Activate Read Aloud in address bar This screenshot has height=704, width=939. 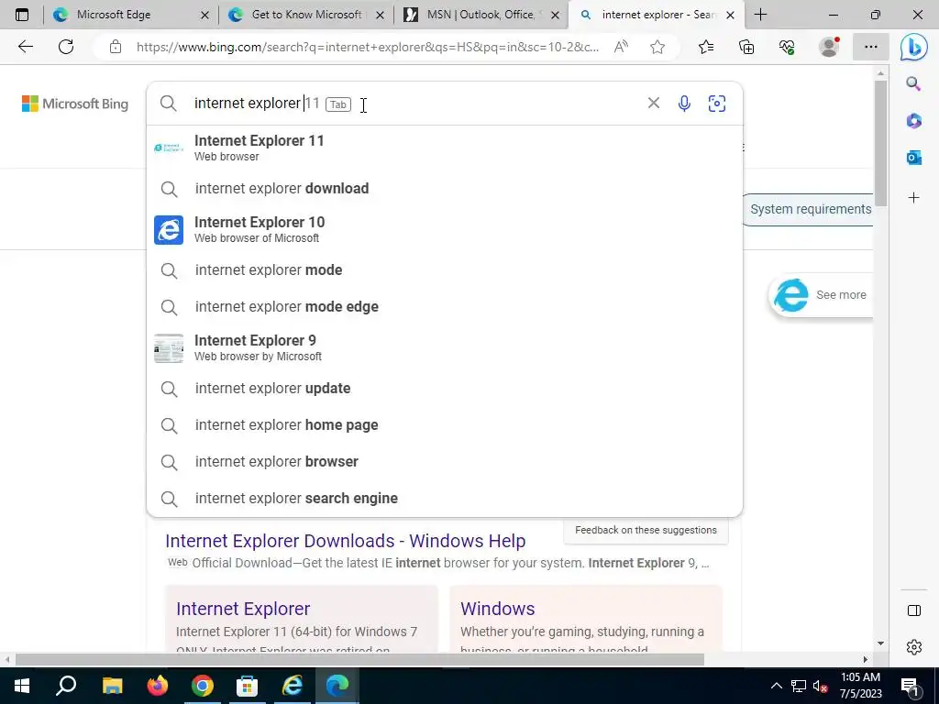[621, 47]
